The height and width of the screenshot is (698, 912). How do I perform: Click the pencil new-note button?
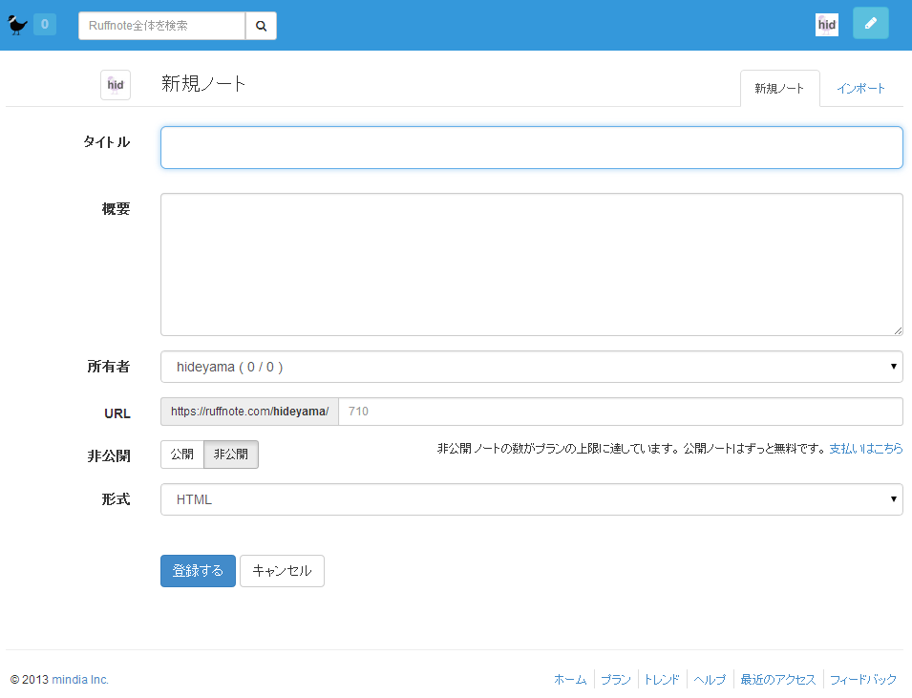click(870, 24)
